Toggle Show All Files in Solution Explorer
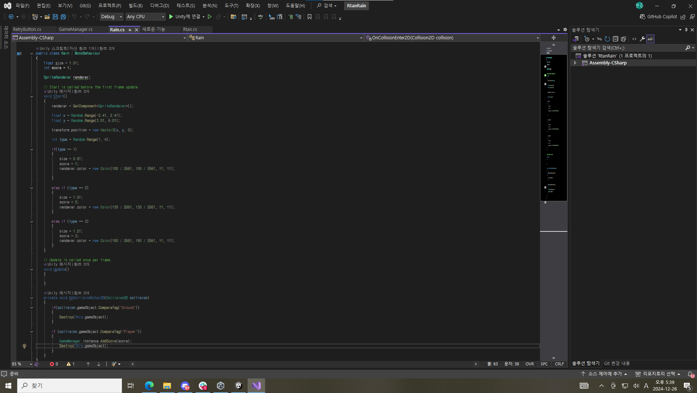The width and height of the screenshot is (697, 393). coord(623,39)
